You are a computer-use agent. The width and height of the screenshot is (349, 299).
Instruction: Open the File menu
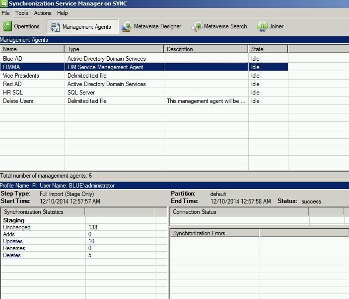(5, 13)
